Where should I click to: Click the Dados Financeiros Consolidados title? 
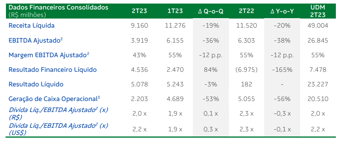pyautogui.click(x=58, y=7)
